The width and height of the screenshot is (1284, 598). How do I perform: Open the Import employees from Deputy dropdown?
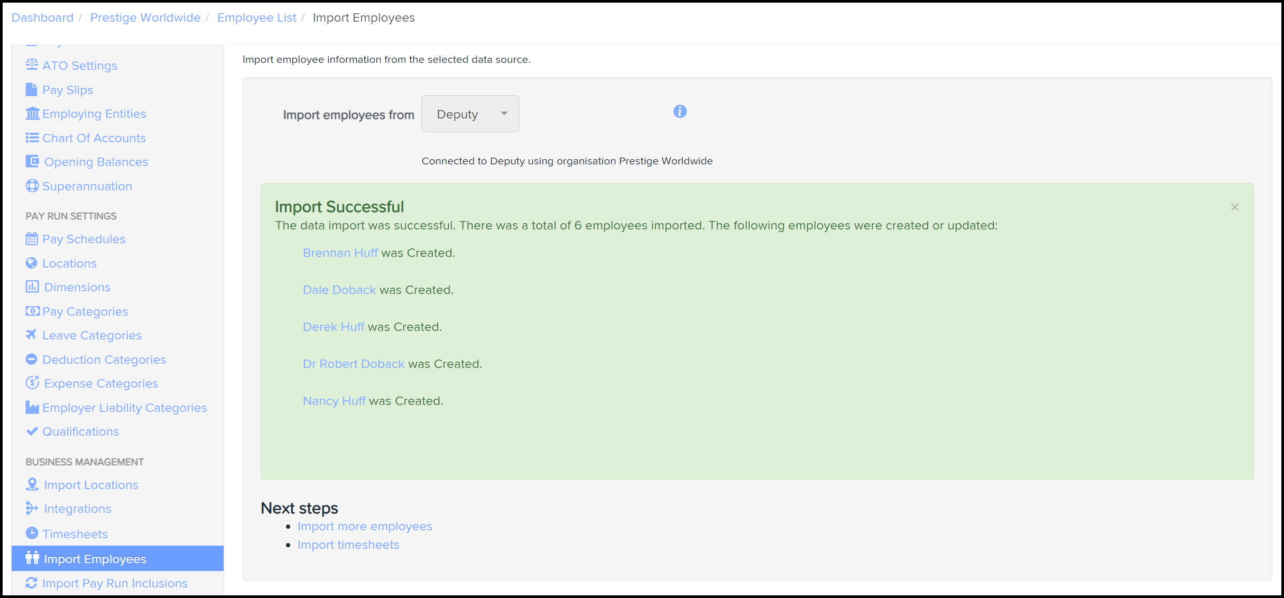pyautogui.click(x=469, y=114)
